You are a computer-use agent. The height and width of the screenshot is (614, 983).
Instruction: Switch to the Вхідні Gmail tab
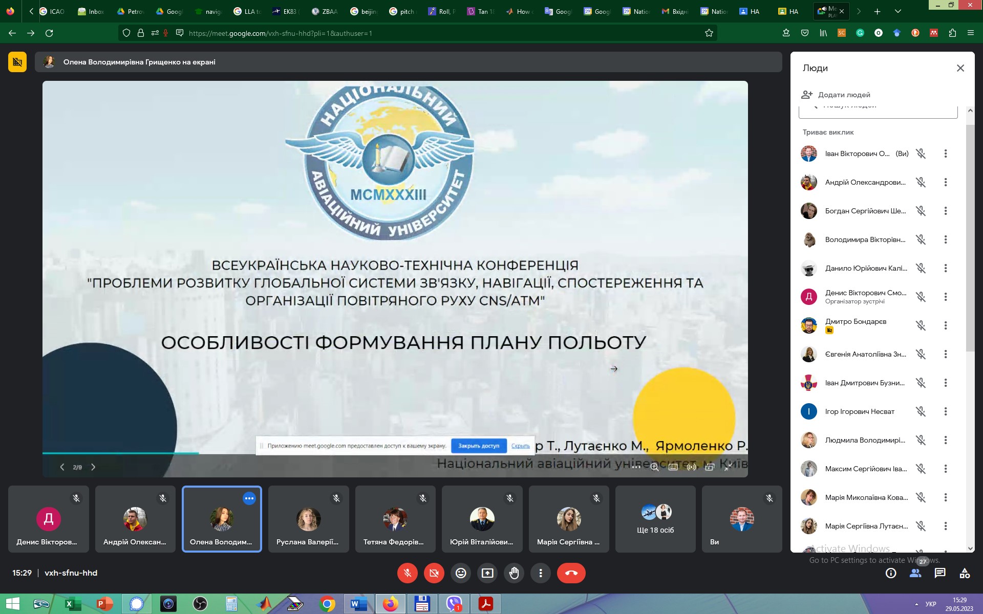676,11
